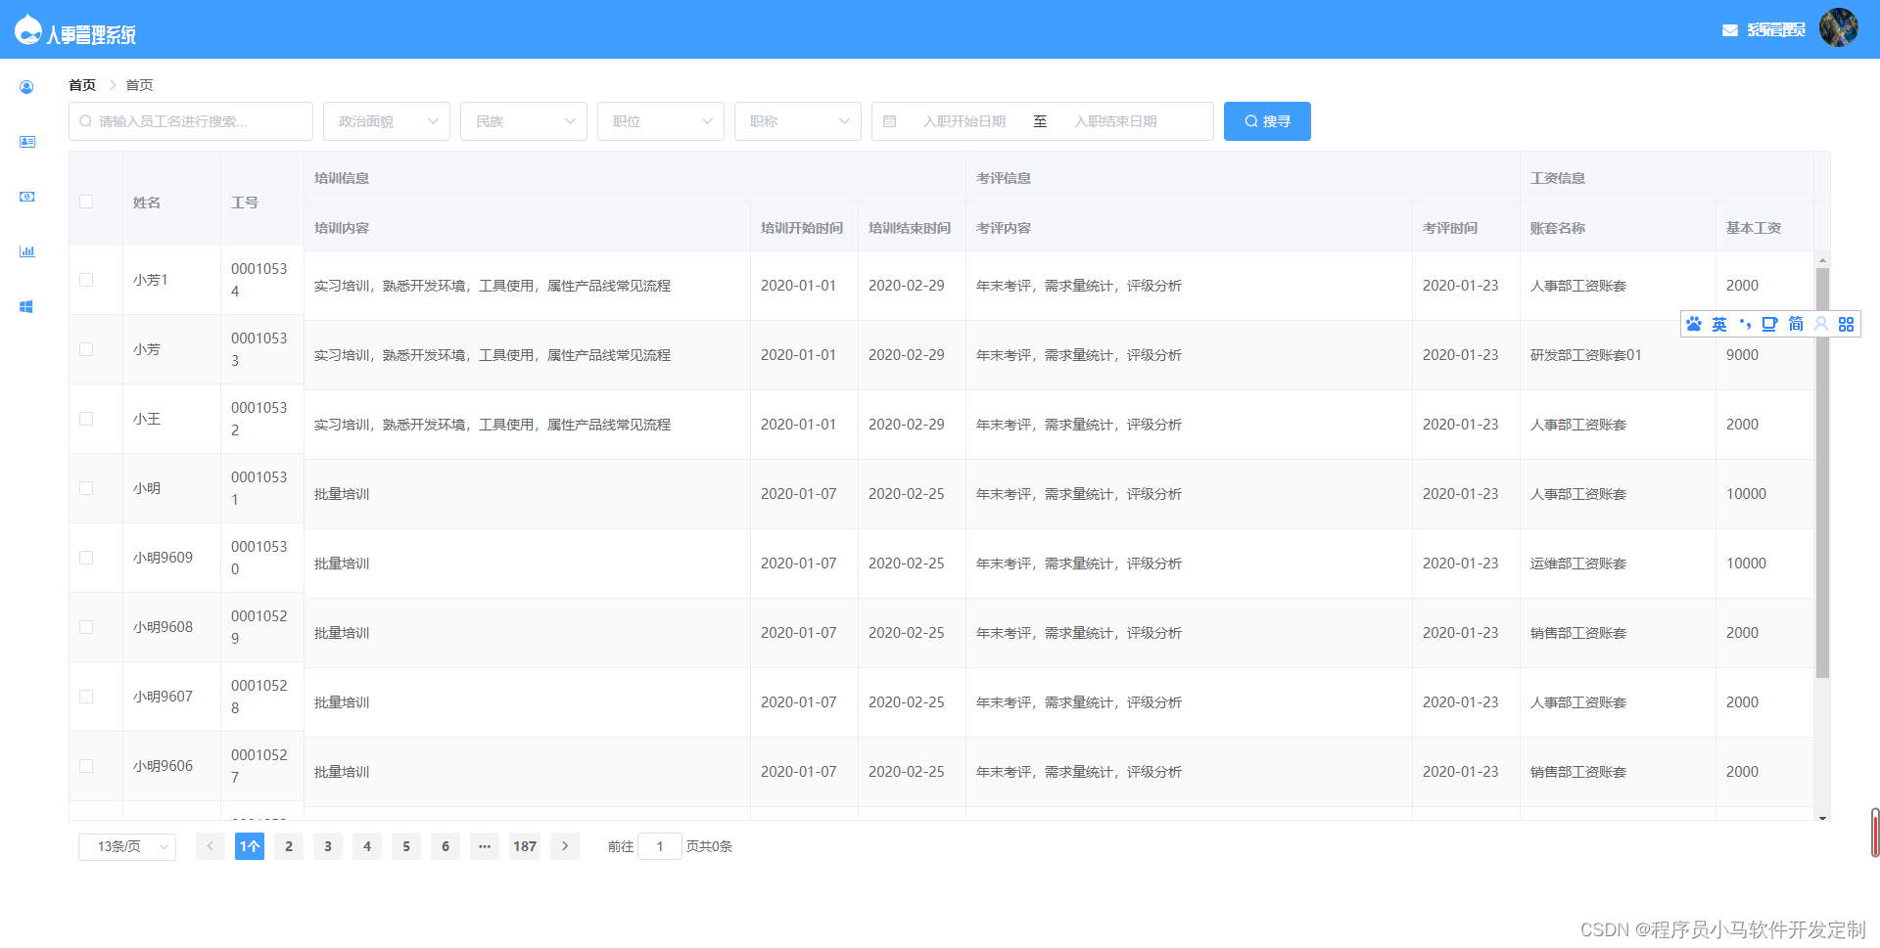Screen dimensions: 1880x948
Task: Click the blue 搜寻 search button
Action: coord(1267,121)
